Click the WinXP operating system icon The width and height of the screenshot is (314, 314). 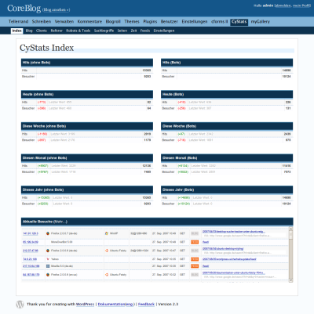coord(107,233)
